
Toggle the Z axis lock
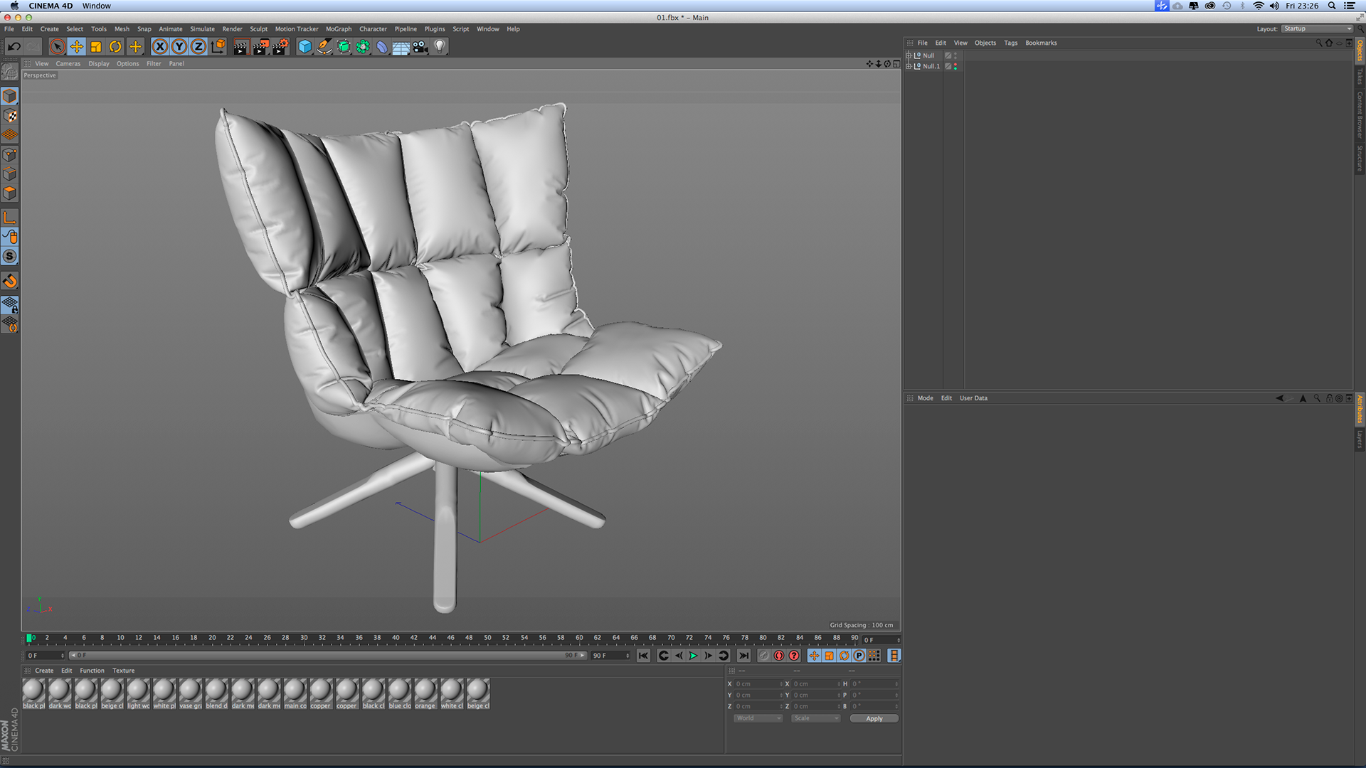point(198,47)
